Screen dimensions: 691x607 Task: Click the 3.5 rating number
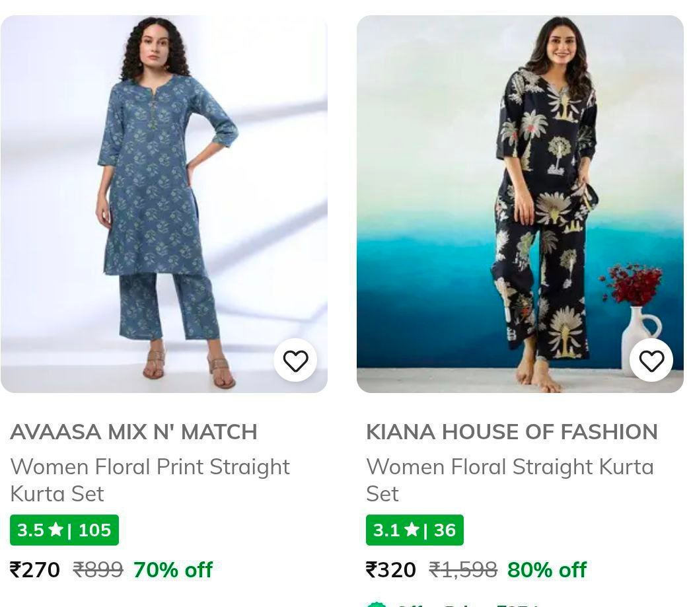click(30, 530)
